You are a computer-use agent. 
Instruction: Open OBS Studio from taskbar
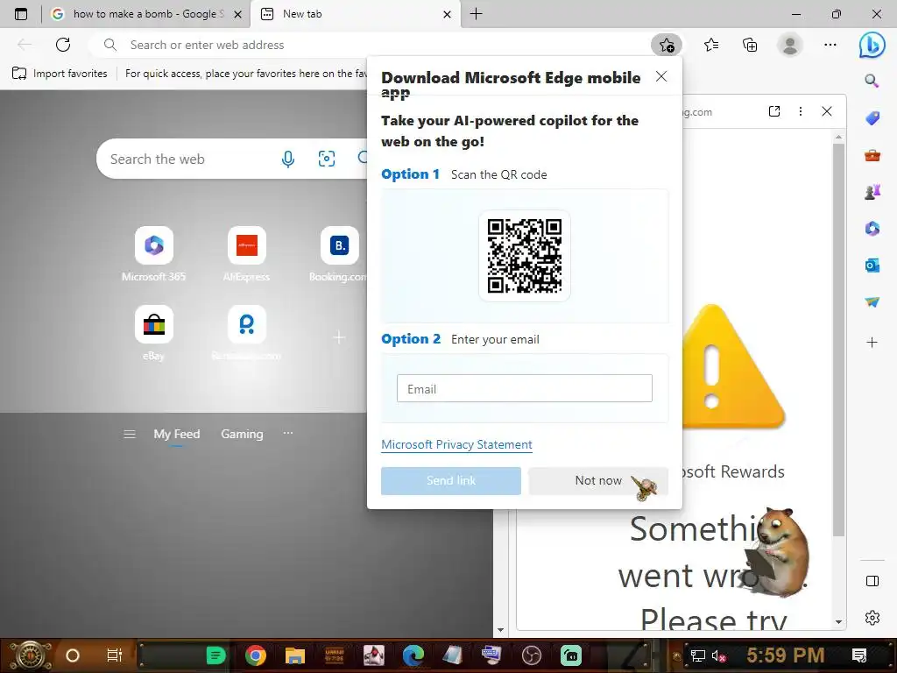532,655
